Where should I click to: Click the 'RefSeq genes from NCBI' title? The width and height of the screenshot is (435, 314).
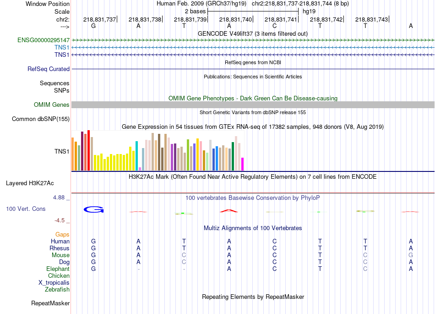pyautogui.click(x=253, y=62)
